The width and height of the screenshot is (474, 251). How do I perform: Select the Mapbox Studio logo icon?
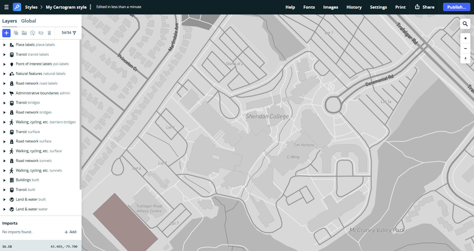coord(17,7)
